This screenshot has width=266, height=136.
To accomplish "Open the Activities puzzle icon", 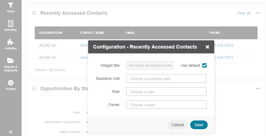I will pos(10,42).
